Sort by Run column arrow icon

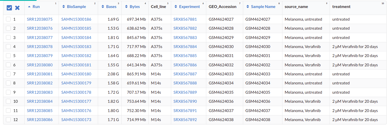[29, 7]
